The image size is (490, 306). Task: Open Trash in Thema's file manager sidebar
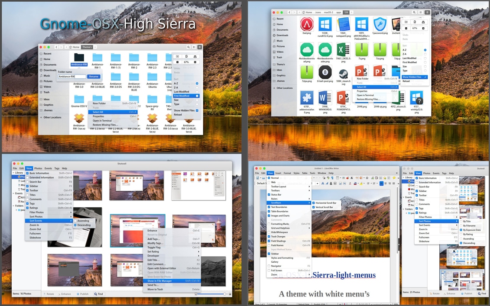click(46, 92)
